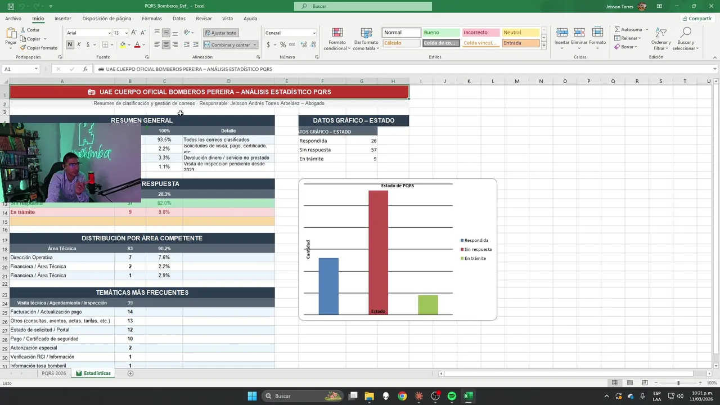
Task: Open Autosuma dropdown arrow
Action: point(647,30)
